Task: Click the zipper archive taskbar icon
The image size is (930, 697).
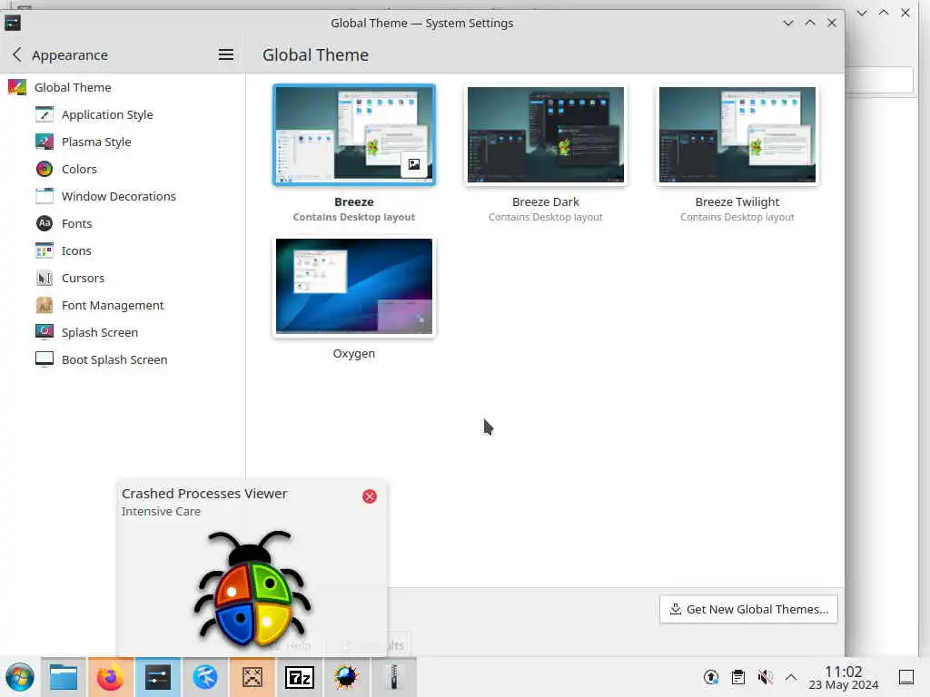Action: click(x=394, y=677)
